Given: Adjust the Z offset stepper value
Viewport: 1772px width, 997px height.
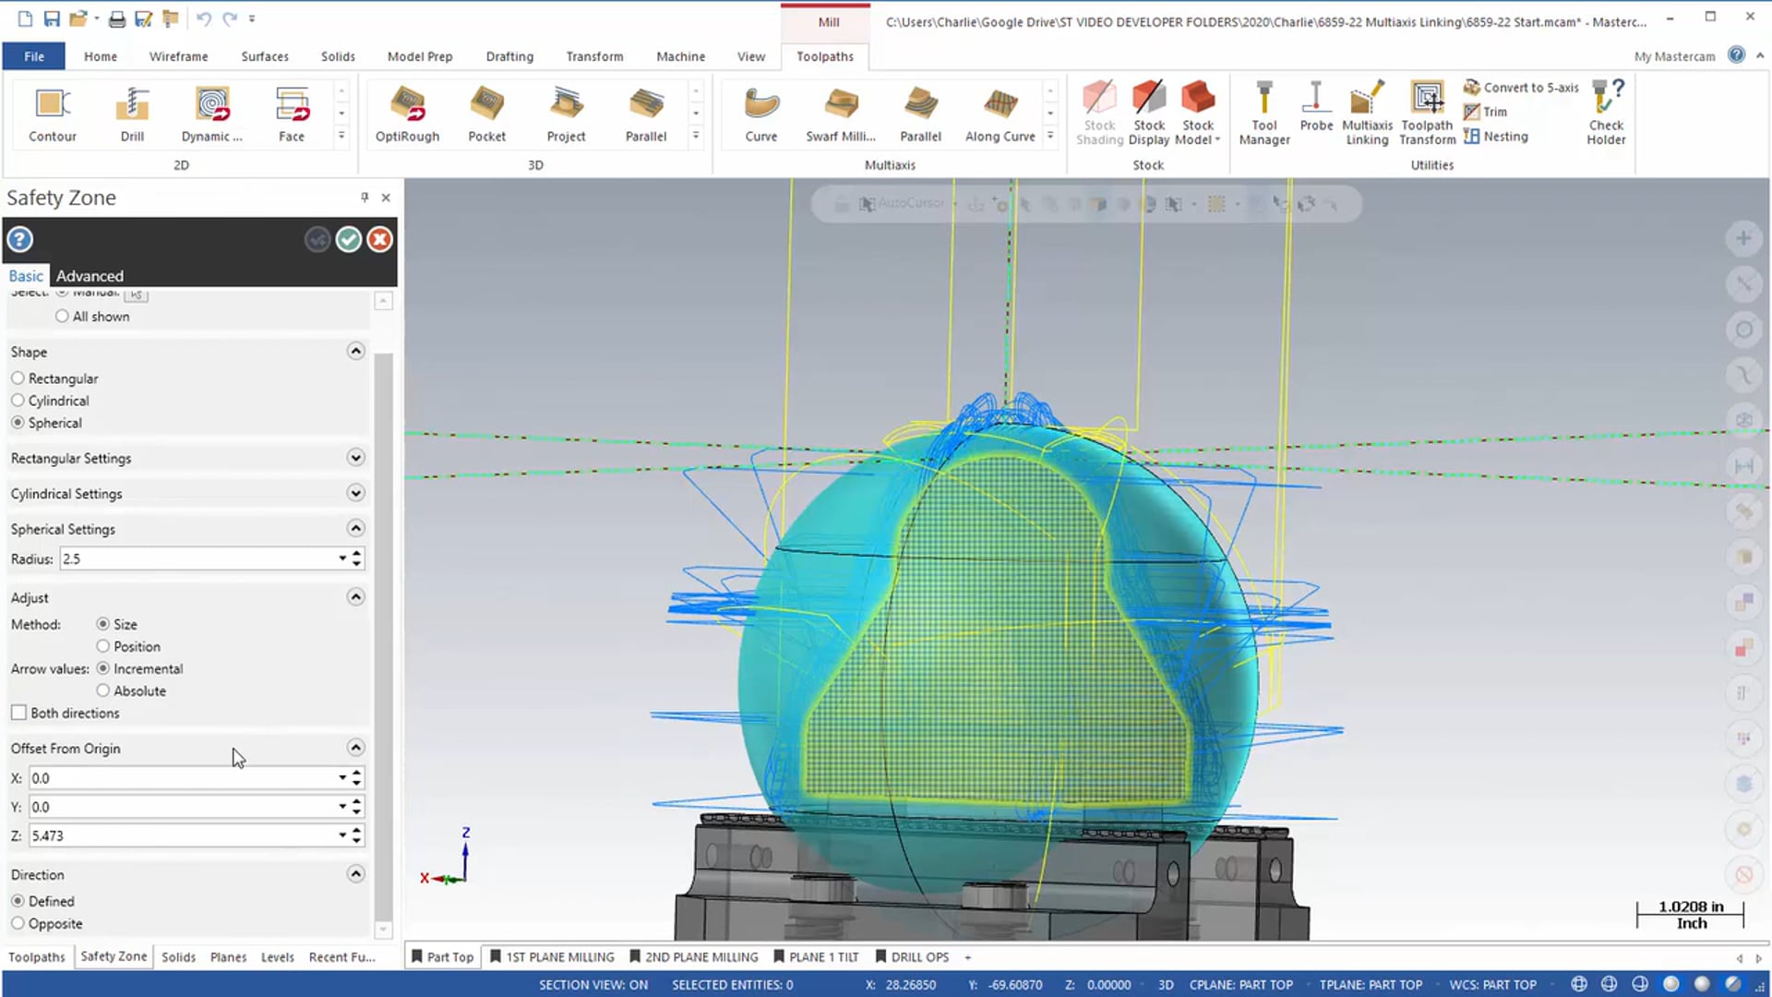Looking at the screenshot, I should pyautogui.click(x=356, y=835).
